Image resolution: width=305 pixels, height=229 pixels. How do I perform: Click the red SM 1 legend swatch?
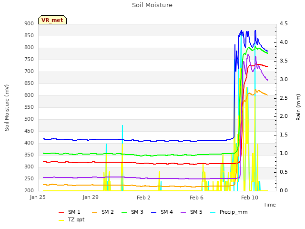click(61, 213)
